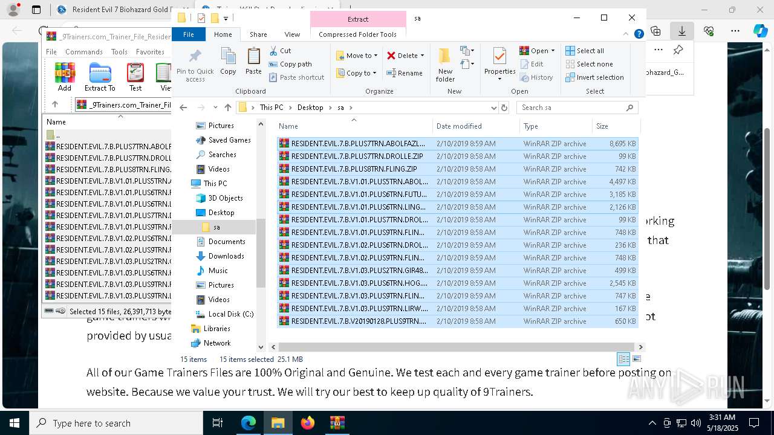Select Local Disk (C:) in navigation pane
This screenshot has width=774, height=435.
tap(231, 314)
